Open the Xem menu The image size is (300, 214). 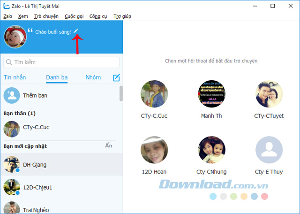coord(23,16)
